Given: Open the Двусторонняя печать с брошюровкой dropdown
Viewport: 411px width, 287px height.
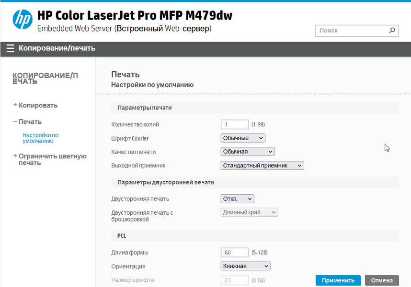Looking at the screenshot, I should click(249, 212).
